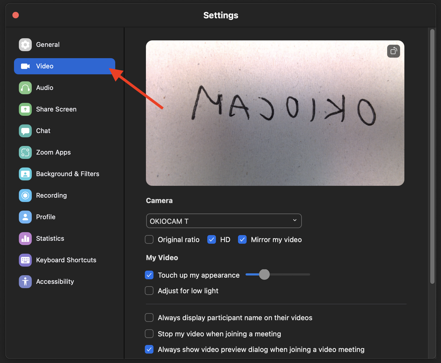Viewport: 441px width, 363px height.
Task: Open Background & Filters label
Action: coord(68,174)
